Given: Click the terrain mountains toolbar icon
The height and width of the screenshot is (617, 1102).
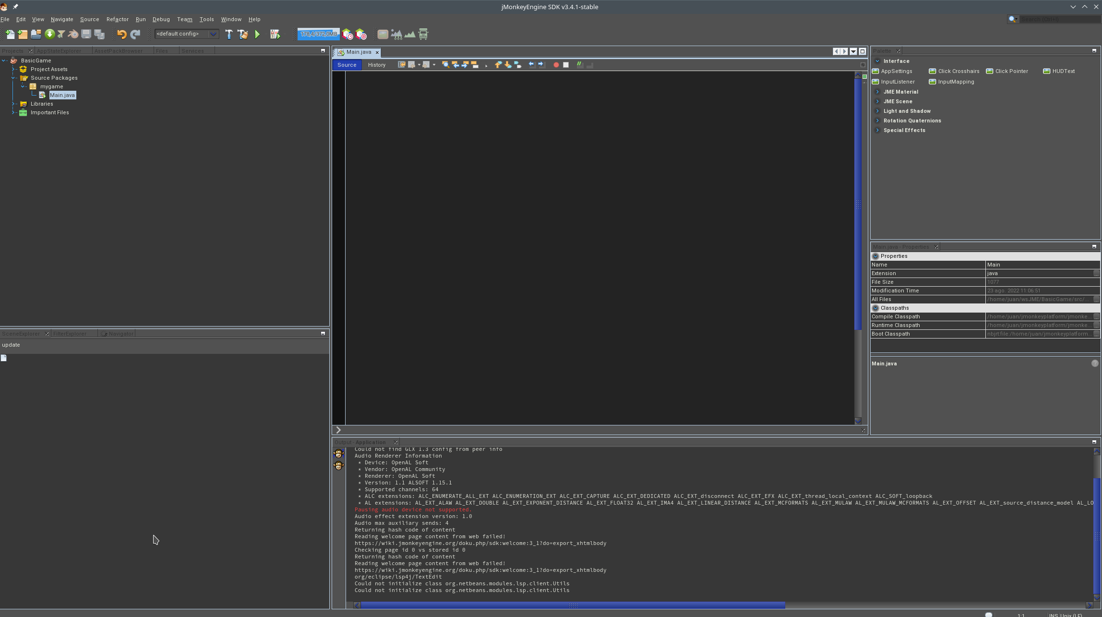Looking at the screenshot, I should (410, 34).
